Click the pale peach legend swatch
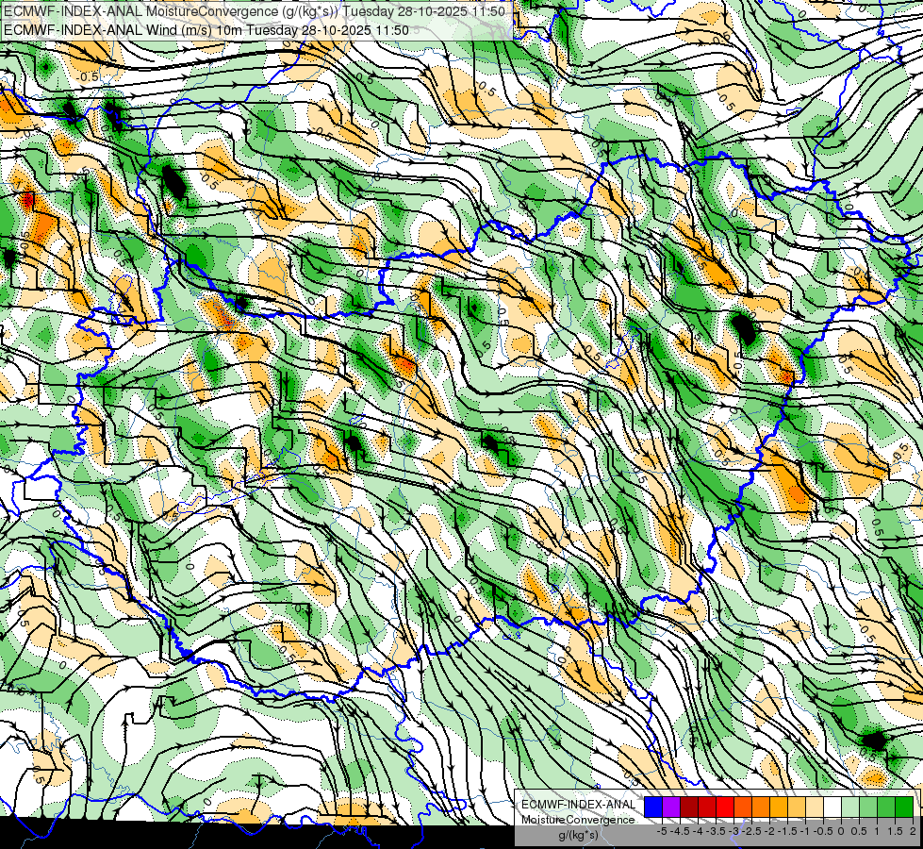 click(815, 807)
